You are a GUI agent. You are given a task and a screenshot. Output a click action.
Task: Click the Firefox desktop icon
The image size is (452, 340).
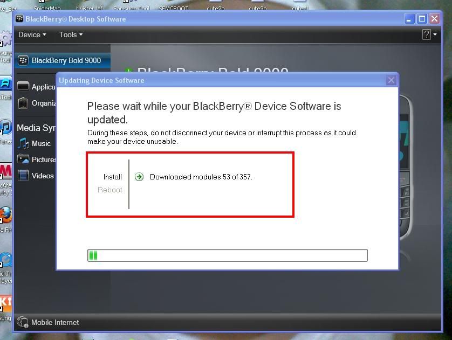tap(6, 215)
